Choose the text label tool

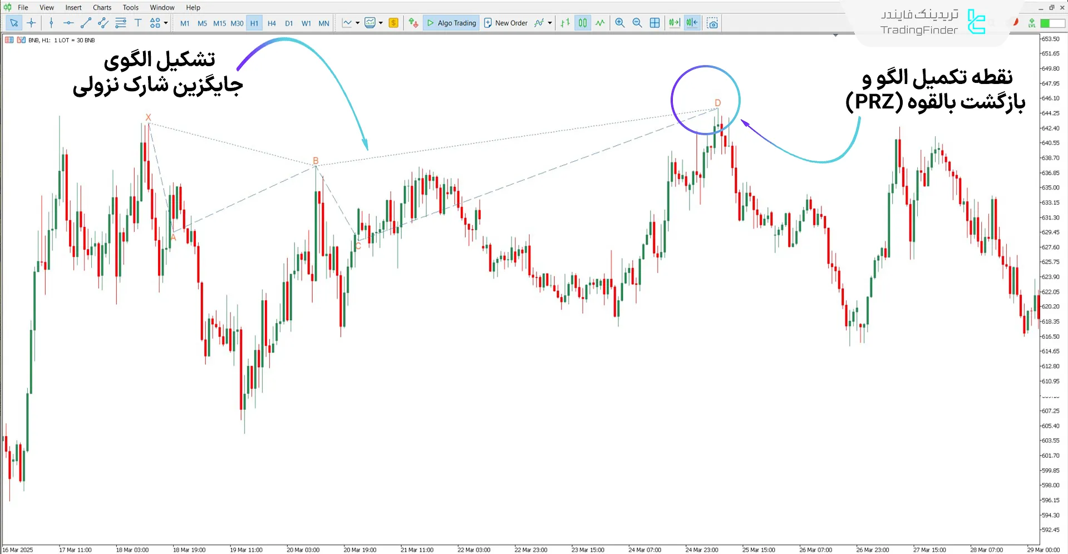tap(138, 23)
